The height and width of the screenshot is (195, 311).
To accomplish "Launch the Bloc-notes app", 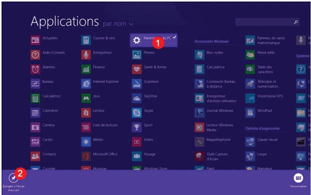I will (199, 55).
